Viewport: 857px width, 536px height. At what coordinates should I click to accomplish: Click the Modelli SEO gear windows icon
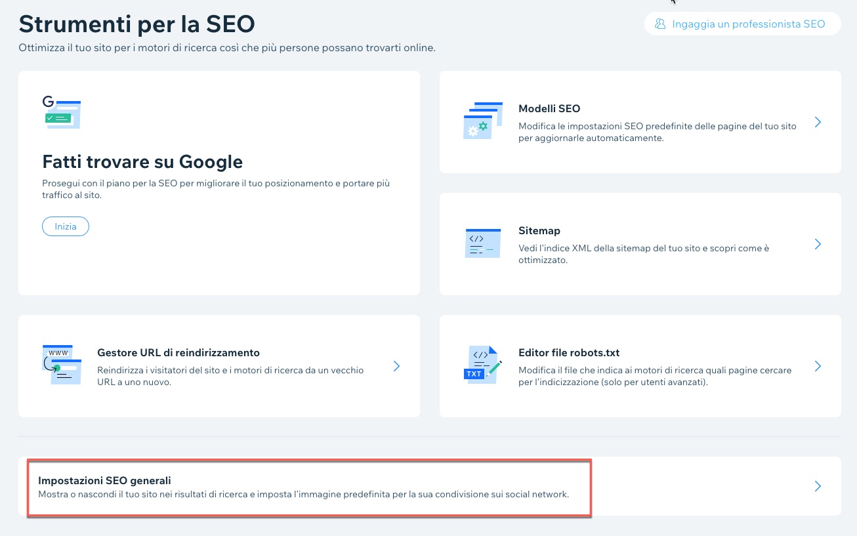pyautogui.click(x=483, y=120)
